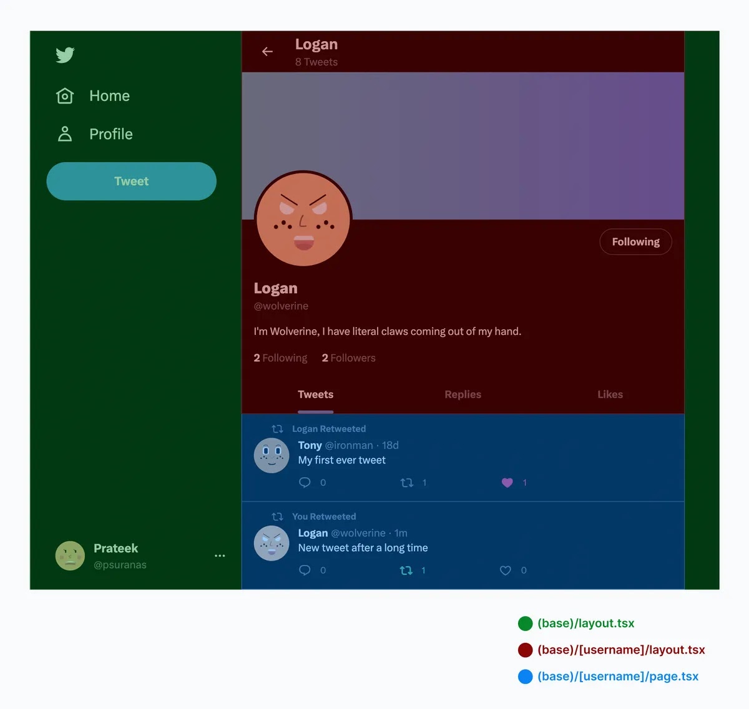Click '@ironman' handle in tweet

[349, 445]
